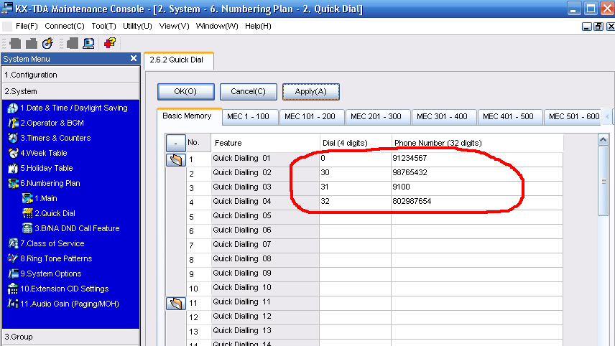The image size is (615, 346).
Task: Click the Extension CID Settings icon
Action: click(12, 289)
